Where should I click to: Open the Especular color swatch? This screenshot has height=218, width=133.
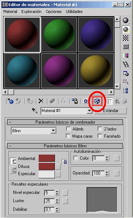tap(47, 175)
